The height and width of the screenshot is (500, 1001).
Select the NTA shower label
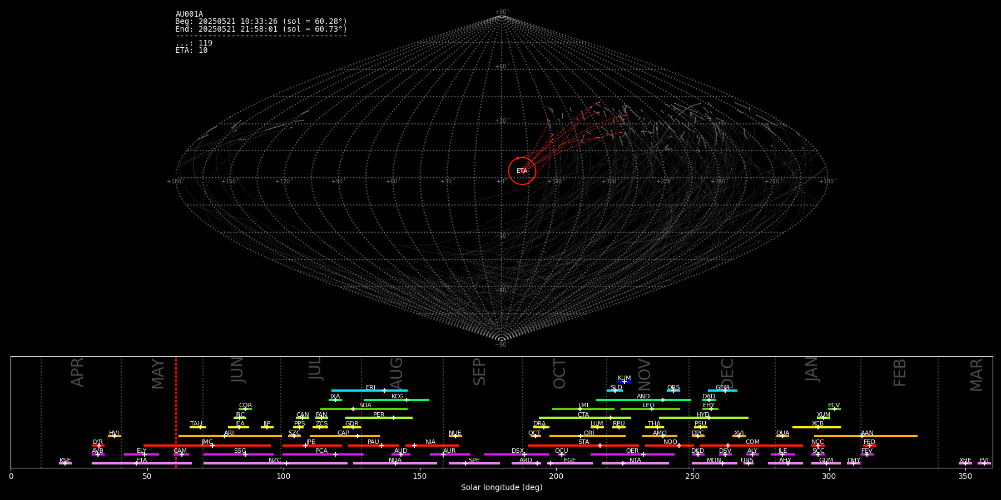pyautogui.click(x=635, y=461)
